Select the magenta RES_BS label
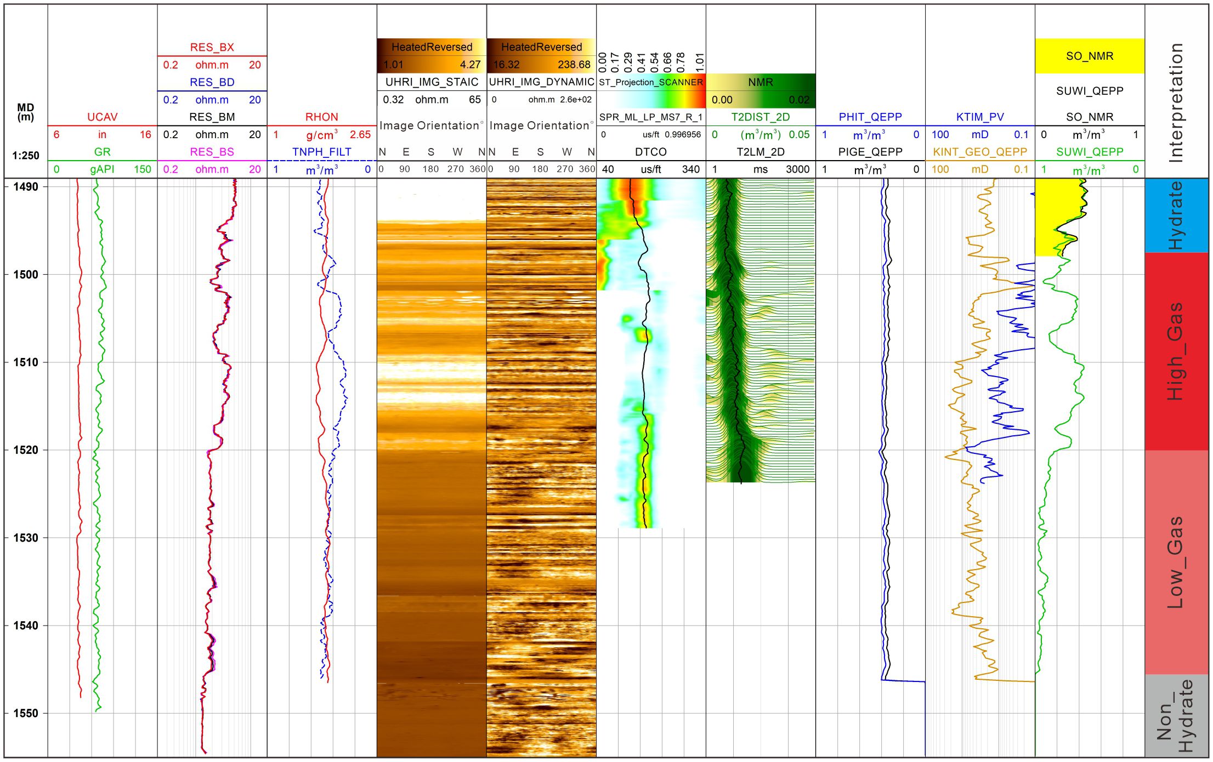This screenshot has height=762, width=1213. tap(212, 152)
